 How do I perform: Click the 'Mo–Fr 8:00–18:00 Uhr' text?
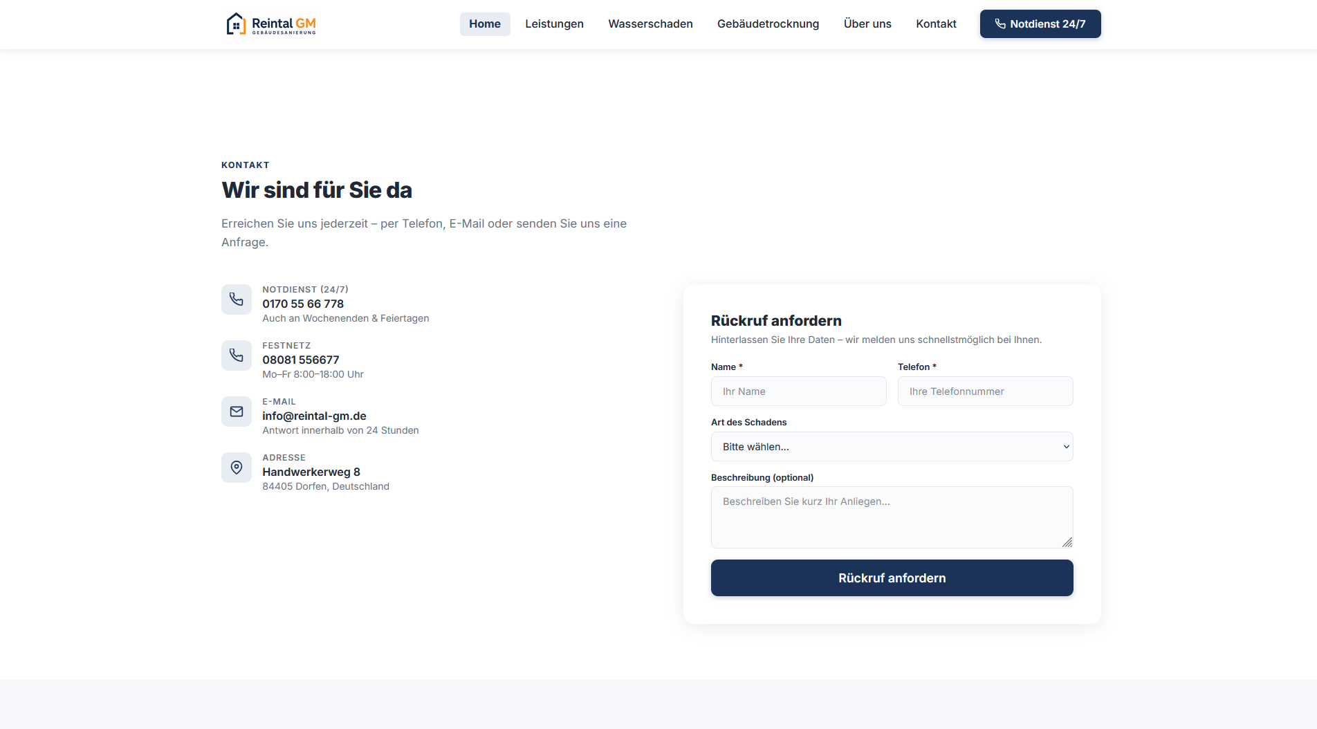pos(313,374)
